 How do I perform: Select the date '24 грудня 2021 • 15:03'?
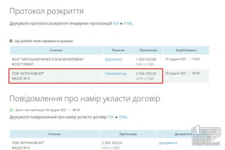coord(182,59)
